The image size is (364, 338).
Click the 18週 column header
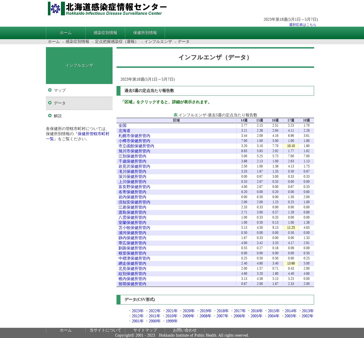[306, 120]
